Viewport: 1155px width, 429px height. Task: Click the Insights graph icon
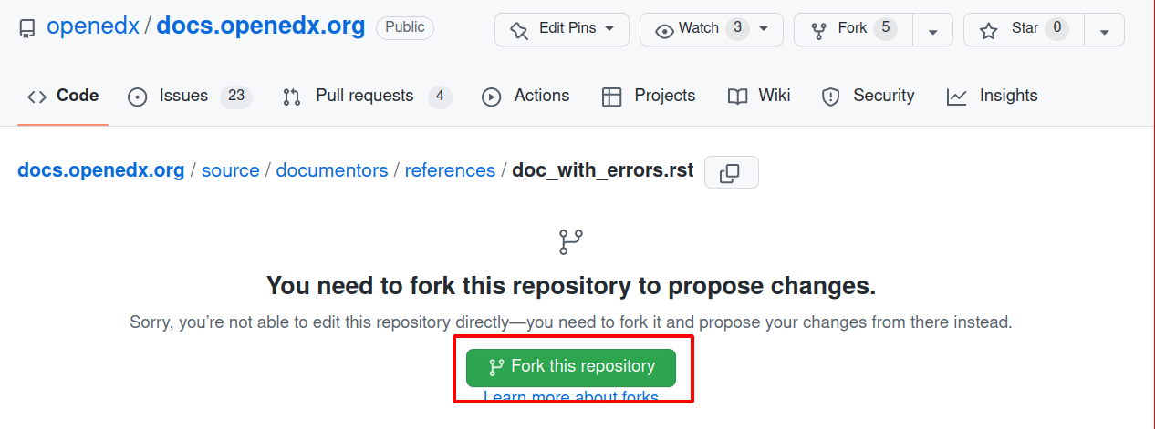[x=956, y=97]
